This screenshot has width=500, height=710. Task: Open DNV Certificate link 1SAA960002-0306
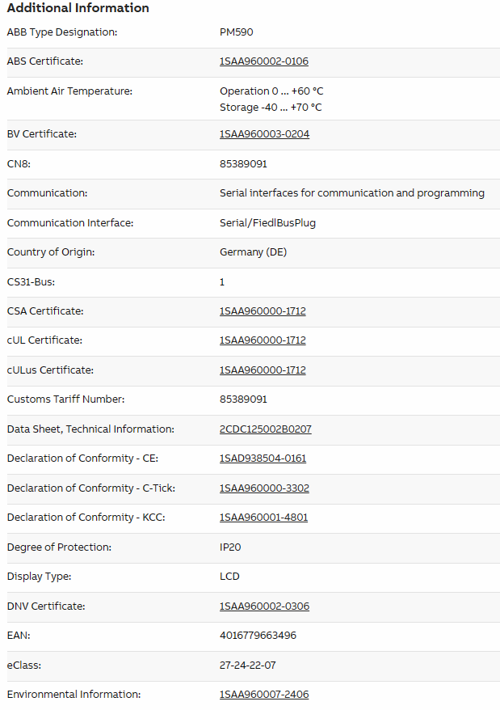pyautogui.click(x=264, y=606)
